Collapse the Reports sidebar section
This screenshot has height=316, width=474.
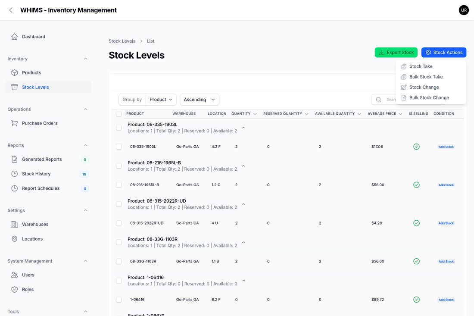(x=86, y=145)
